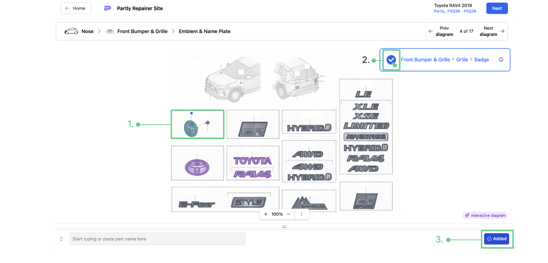Click the Interactive diagram badge
Image resolution: width=548 pixels, height=263 pixels.
[x=485, y=215]
